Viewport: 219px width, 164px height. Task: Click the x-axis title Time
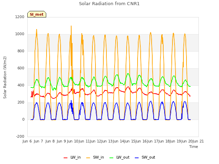193,147
